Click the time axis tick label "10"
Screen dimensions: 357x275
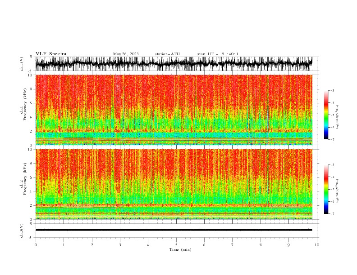click(x=317, y=245)
